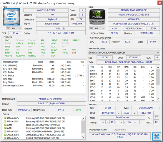Click the UEFI label
This screenshot has height=142, width=163.
78,110
